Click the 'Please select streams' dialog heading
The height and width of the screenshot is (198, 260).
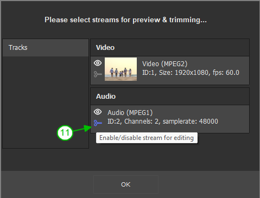click(x=125, y=20)
